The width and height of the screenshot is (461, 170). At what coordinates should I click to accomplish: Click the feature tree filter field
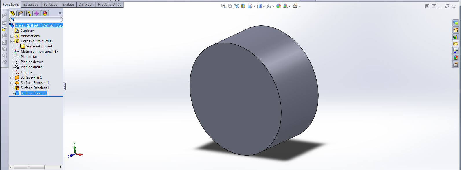tap(36, 19)
